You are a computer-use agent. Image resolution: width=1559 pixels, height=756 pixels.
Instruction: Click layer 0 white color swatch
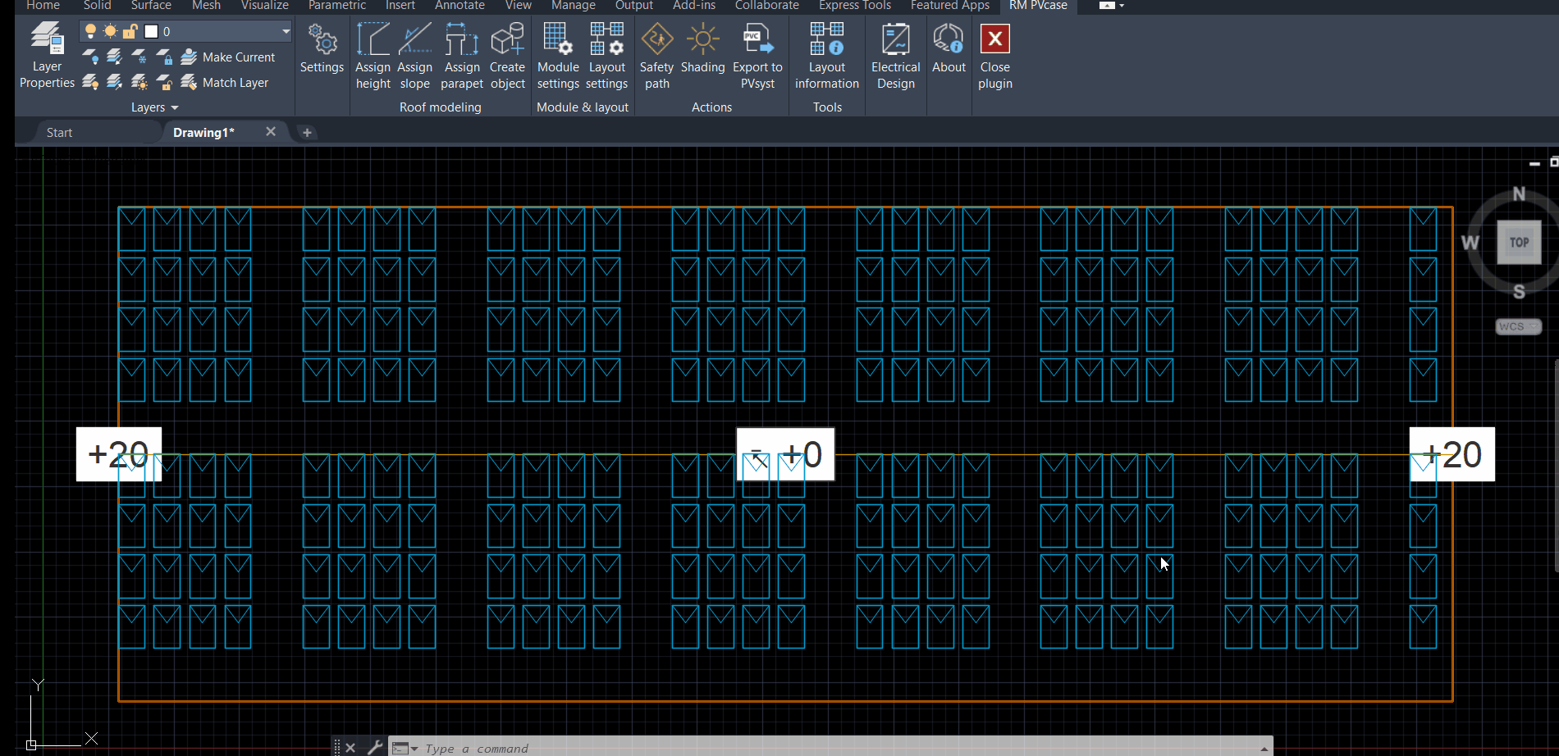click(151, 32)
